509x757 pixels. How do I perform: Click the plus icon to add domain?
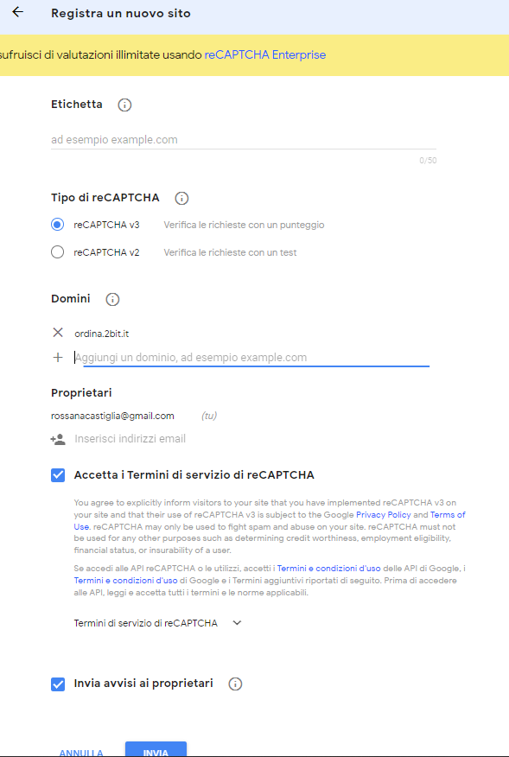[58, 358]
